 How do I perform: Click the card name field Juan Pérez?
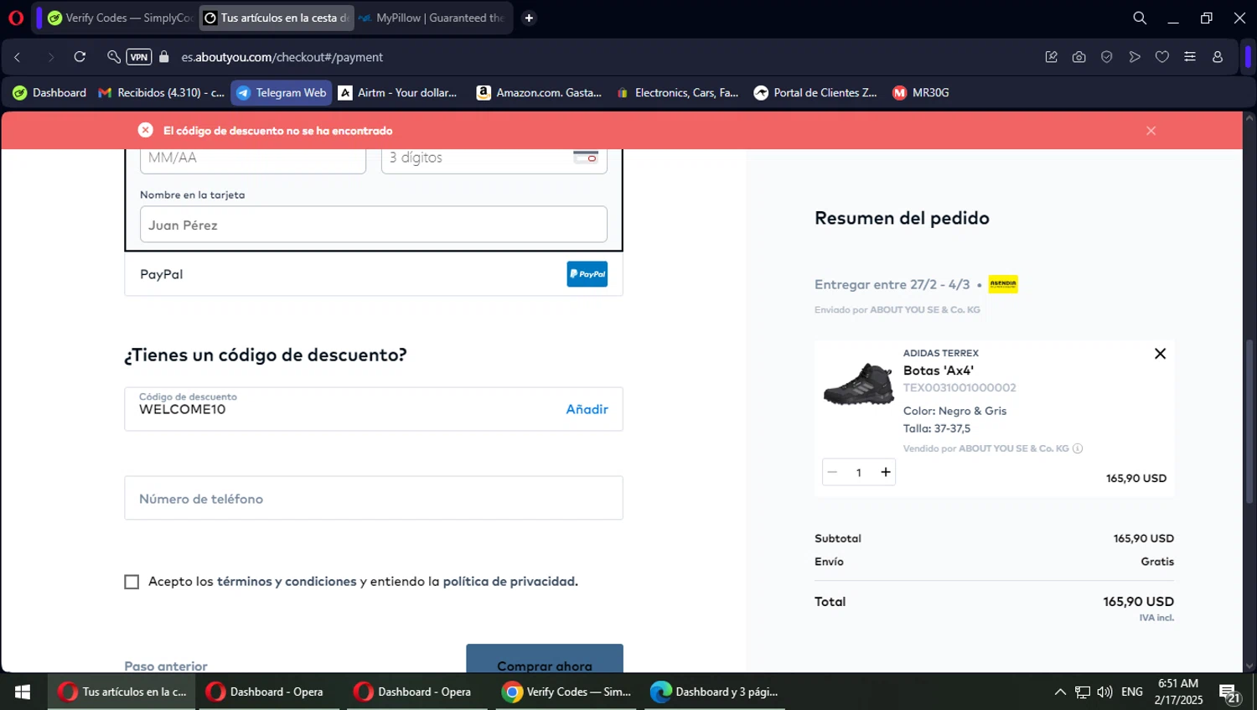click(x=374, y=225)
